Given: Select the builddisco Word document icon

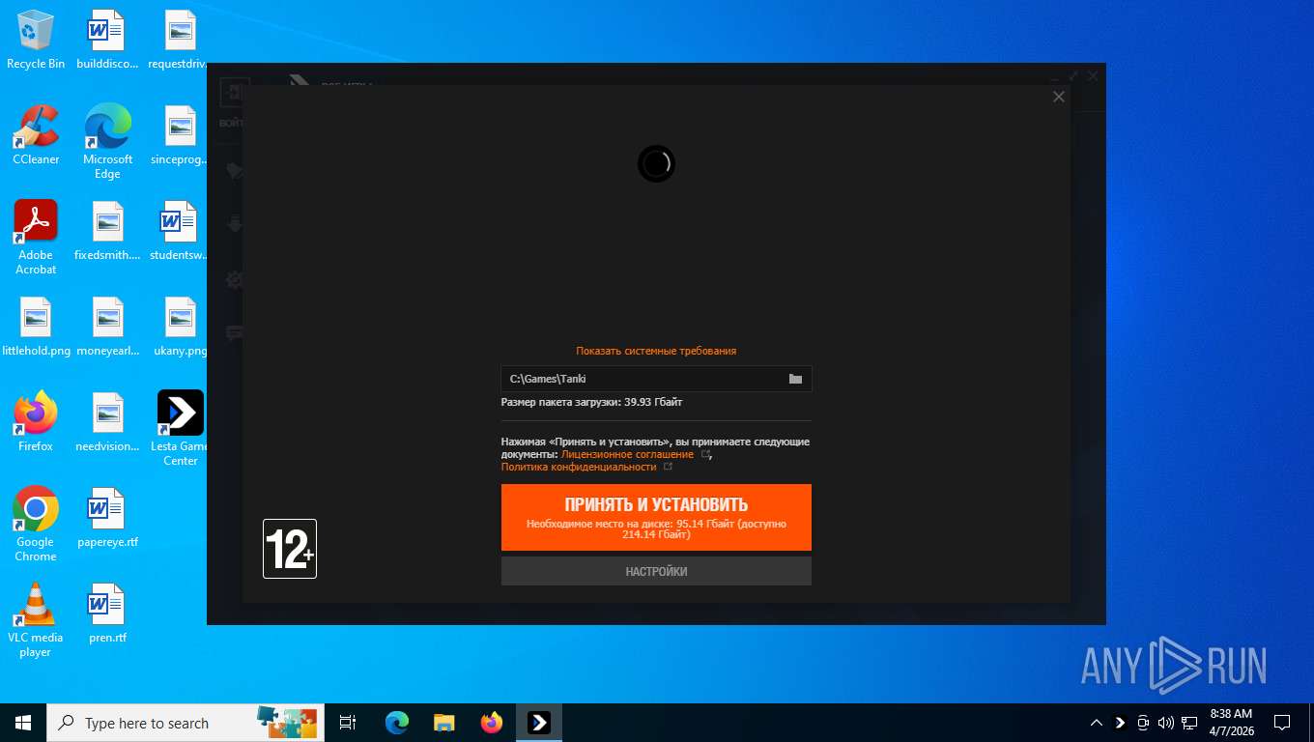Looking at the screenshot, I should 107,40.
